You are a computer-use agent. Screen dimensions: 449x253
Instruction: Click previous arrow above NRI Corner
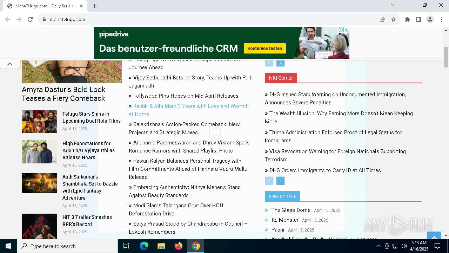pyautogui.click(x=269, y=63)
